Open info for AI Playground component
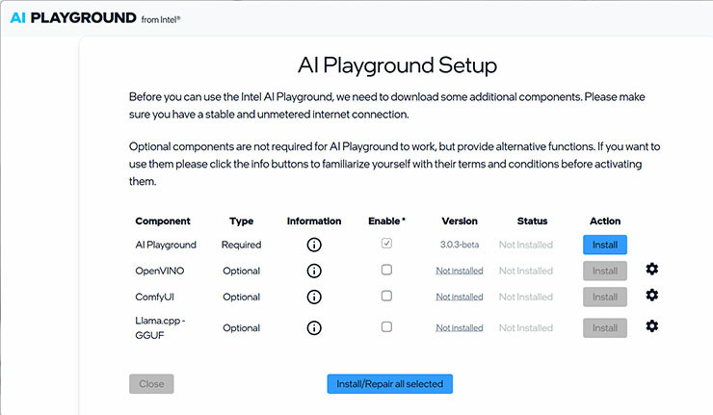Viewport: 713px width, 415px height. point(314,245)
